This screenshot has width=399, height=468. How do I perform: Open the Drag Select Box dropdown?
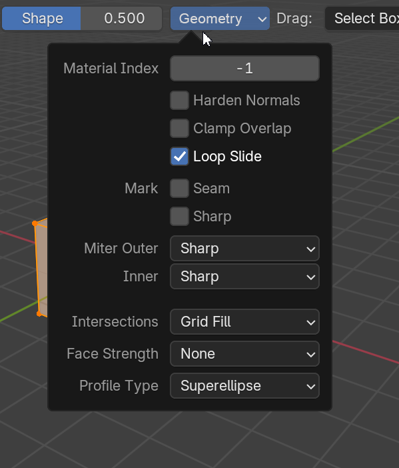pos(362,19)
